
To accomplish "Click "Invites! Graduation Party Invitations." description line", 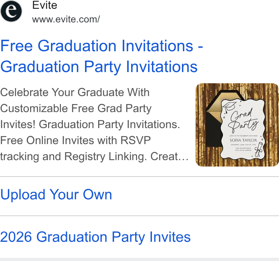I will click(90, 124).
